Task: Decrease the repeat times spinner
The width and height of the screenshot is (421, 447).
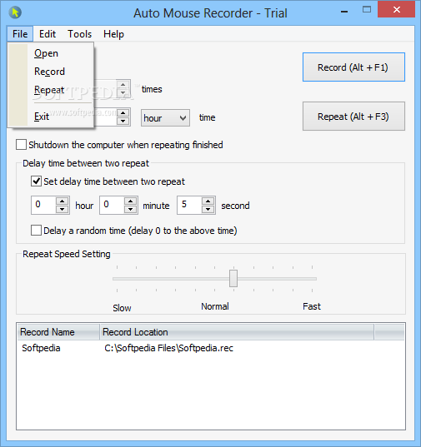Action: point(123,92)
